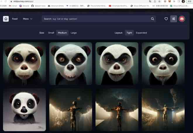Open the GitHub bookmark
The image size is (193, 133).
pyautogui.click(x=38, y=6)
